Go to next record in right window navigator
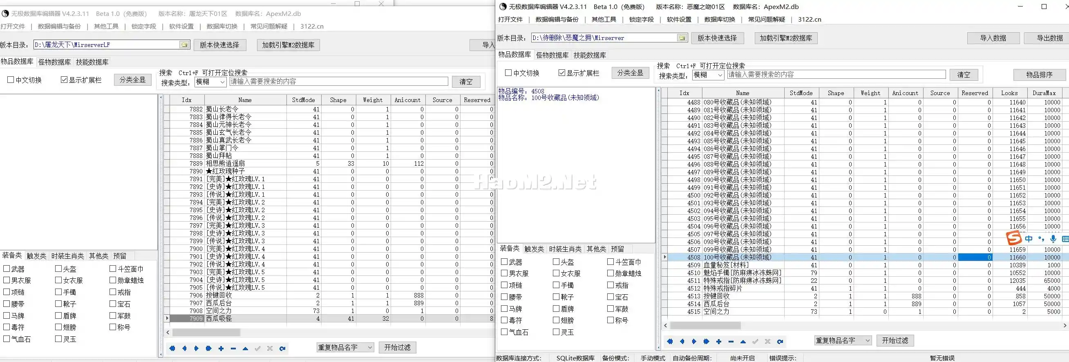Viewport: 1069px width, 362px height. [694, 342]
